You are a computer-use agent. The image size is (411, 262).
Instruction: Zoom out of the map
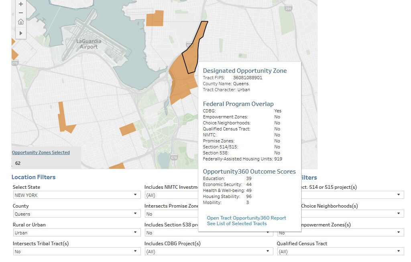(x=21, y=13)
